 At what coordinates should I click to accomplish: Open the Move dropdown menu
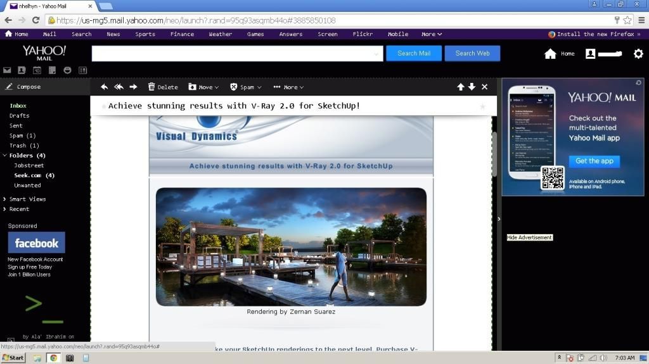pos(203,87)
